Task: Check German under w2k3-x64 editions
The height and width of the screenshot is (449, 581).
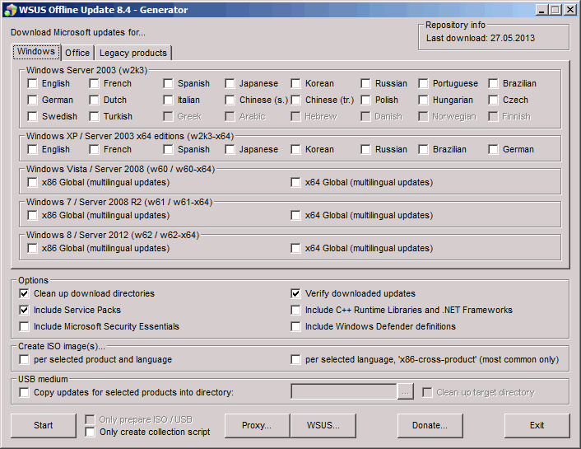Action: click(x=493, y=150)
